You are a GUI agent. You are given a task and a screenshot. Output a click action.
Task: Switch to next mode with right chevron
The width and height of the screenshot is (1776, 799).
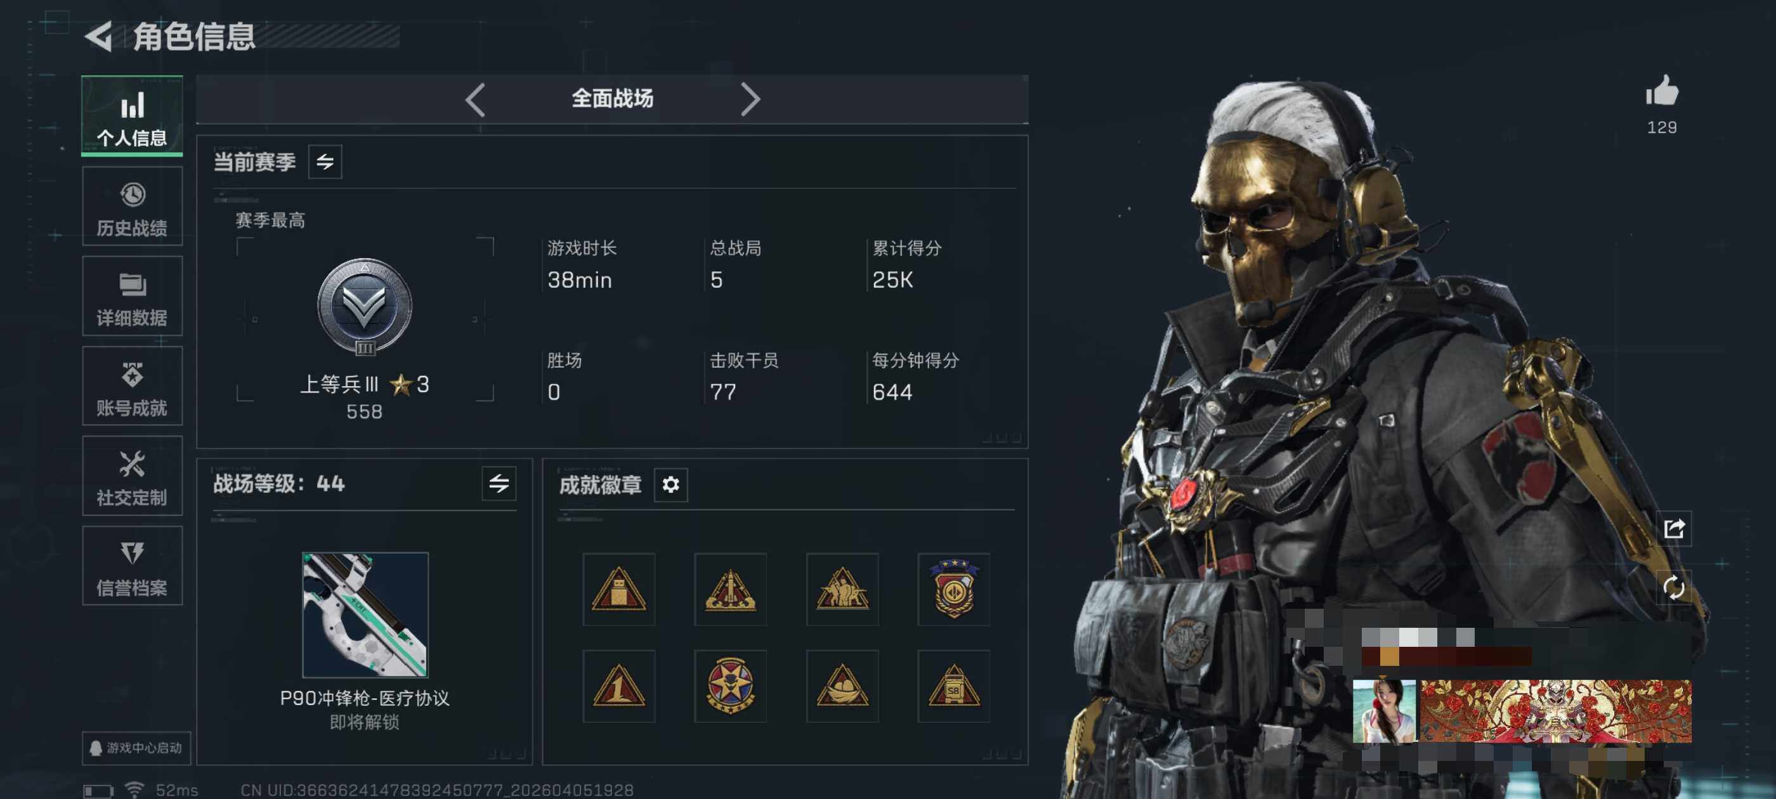click(x=750, y=100)
